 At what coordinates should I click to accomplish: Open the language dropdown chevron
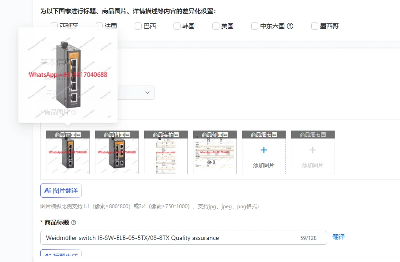[x=147, y=93]
